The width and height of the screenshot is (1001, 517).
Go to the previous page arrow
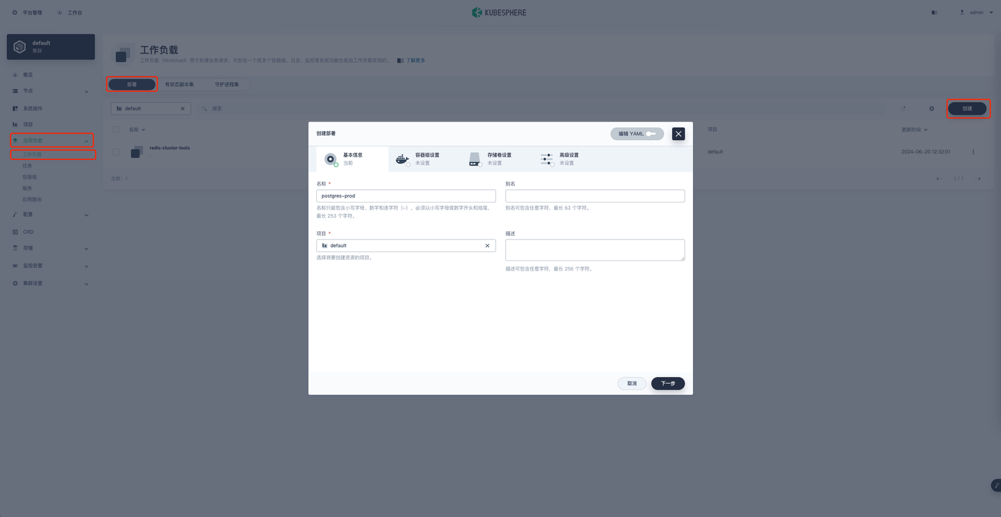939,179
